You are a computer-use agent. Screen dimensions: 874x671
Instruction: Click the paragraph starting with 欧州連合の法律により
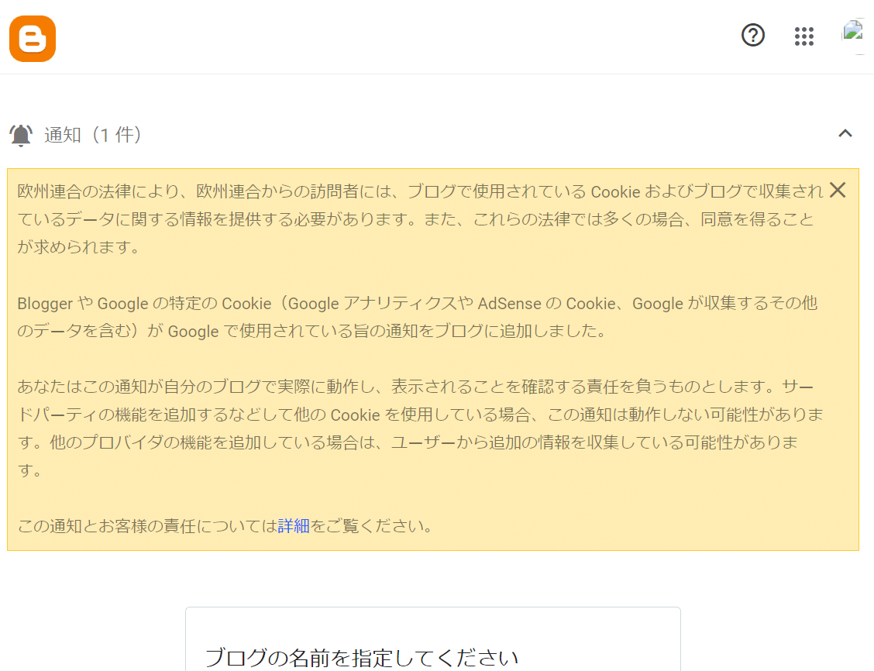[420, 219]
